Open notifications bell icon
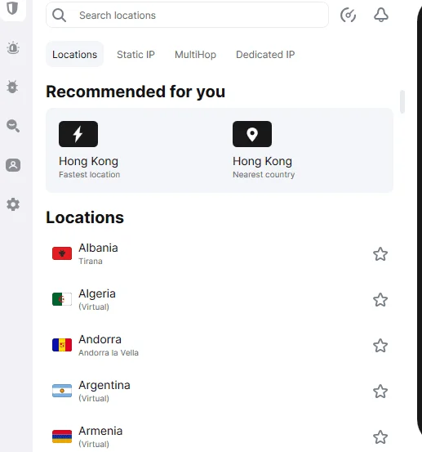The height and width of the screenshot is (452, 422). (x=381, y=15)
